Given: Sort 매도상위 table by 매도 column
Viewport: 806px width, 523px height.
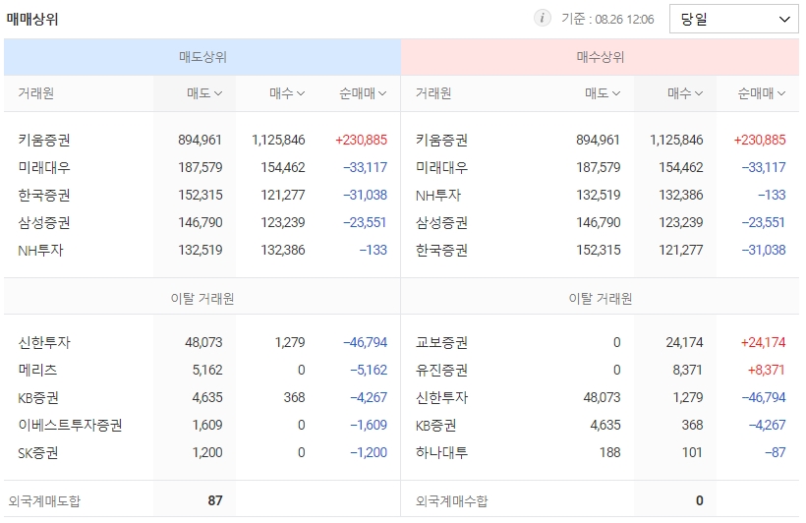Looking at the screenshot, I should (x=204, y=93).
